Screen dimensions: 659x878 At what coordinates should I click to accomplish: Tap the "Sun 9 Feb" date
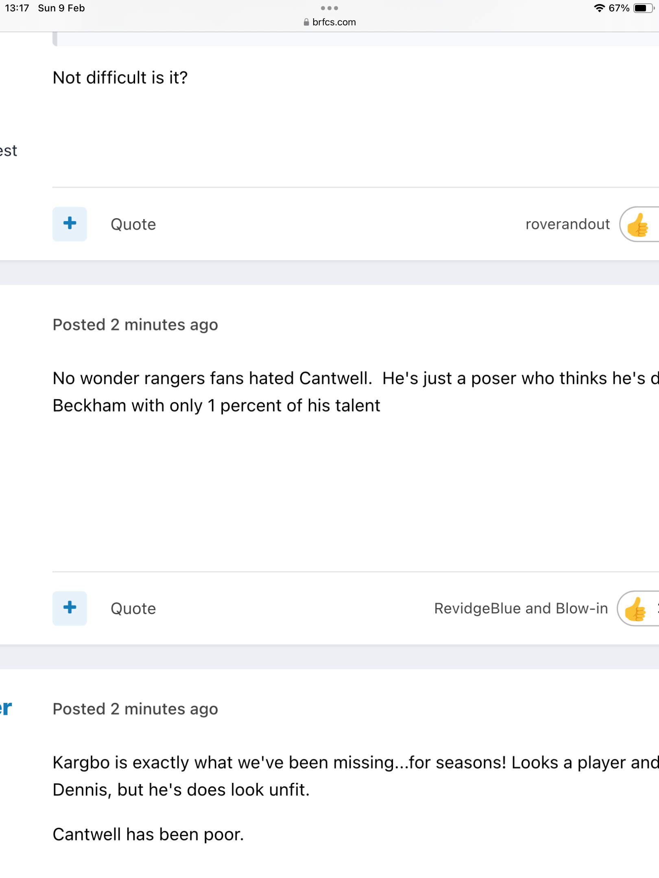coord(61,8)
